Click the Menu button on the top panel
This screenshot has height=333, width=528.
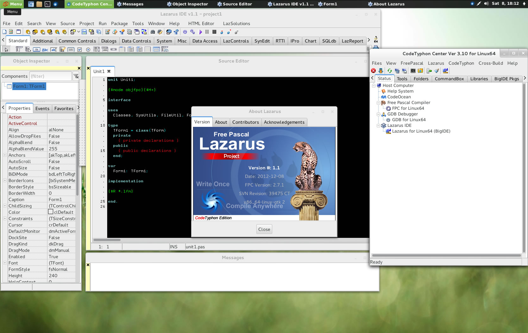tap(12, 4)
